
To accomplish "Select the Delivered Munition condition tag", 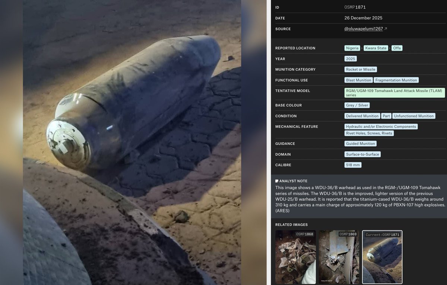I will point(362,116).
